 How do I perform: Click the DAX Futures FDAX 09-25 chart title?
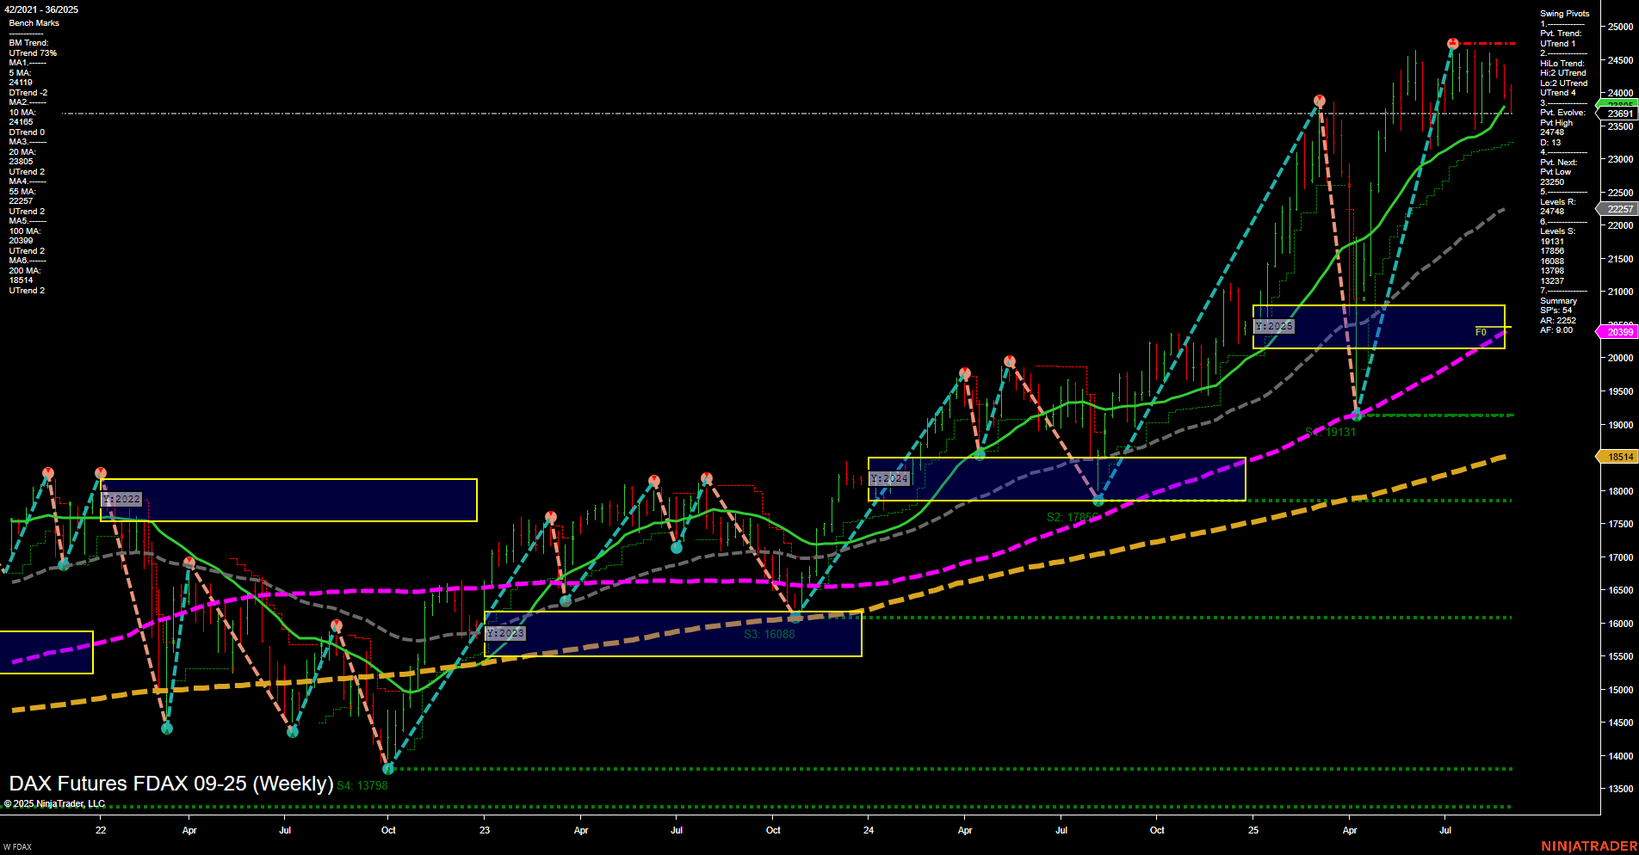pos(170,784)
